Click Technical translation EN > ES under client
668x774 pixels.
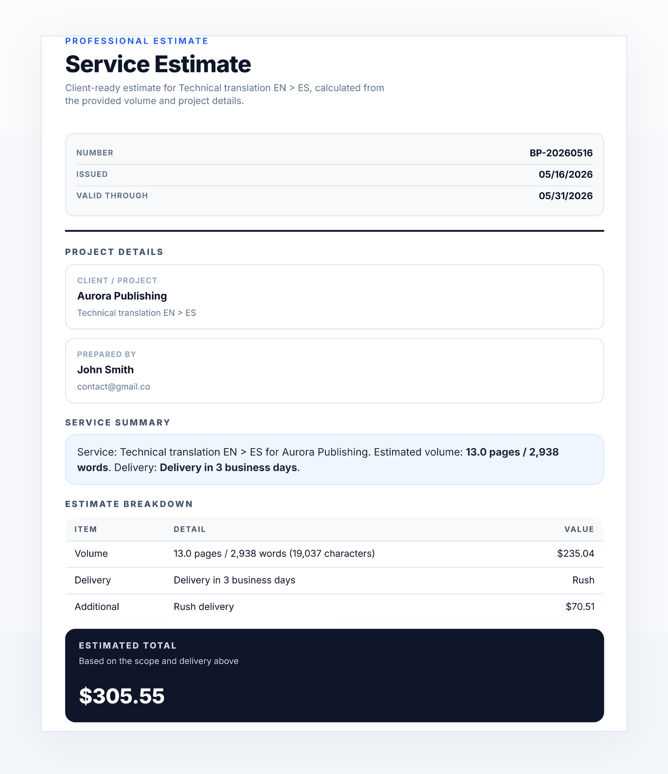136,313
